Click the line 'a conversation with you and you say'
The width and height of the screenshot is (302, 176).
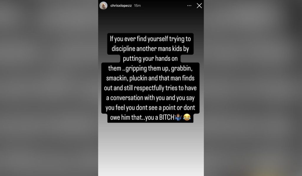click(150, 98)
